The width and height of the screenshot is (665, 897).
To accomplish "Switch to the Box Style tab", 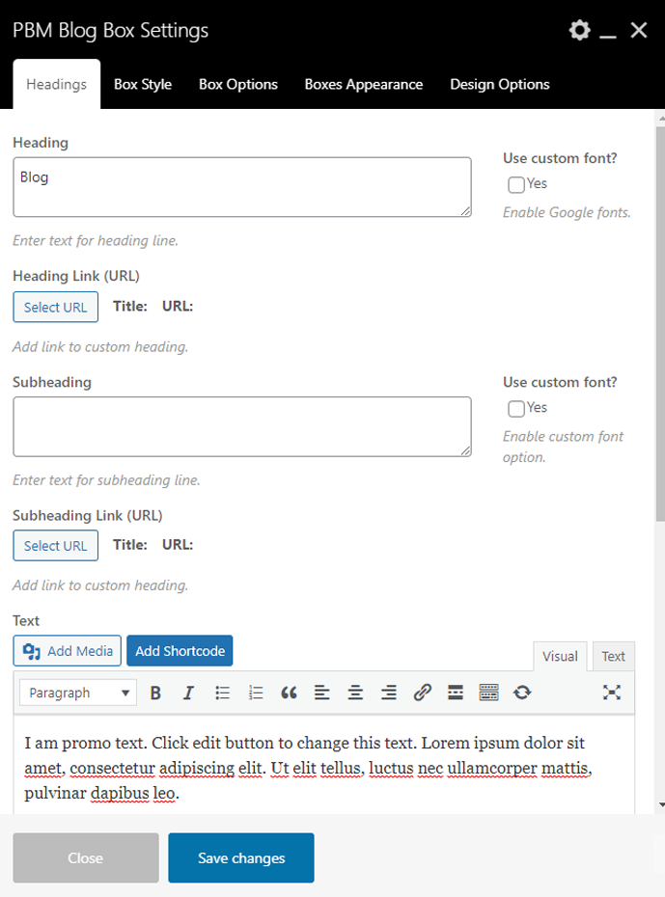I will pyautogui.click(x=143, y=85).
